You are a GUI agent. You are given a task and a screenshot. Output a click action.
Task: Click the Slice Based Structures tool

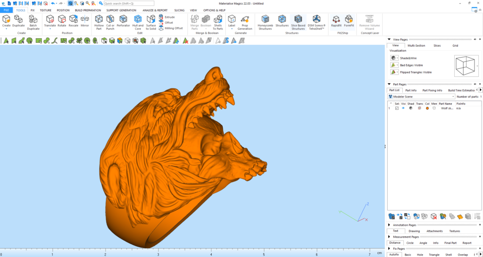(298, 23)
